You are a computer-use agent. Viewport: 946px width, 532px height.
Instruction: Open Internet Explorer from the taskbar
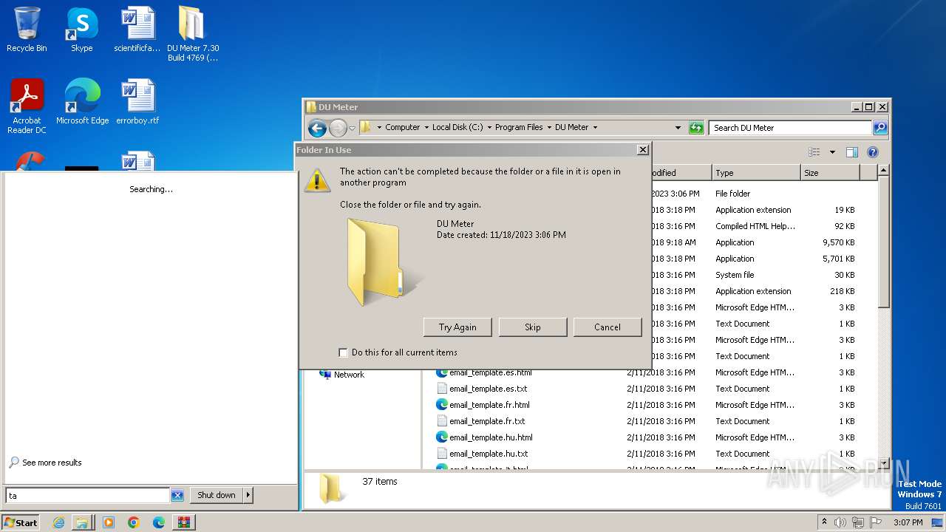coord(58,522)
